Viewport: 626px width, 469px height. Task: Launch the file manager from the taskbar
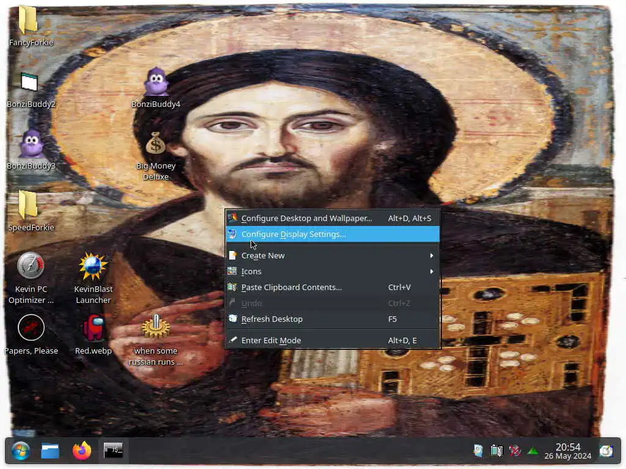[x=50, y=451]
